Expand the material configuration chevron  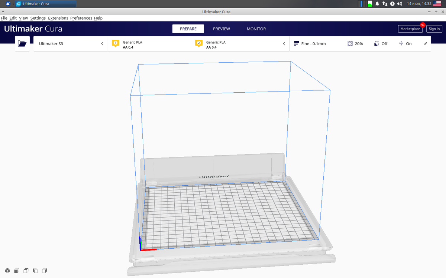pos(284,44)
